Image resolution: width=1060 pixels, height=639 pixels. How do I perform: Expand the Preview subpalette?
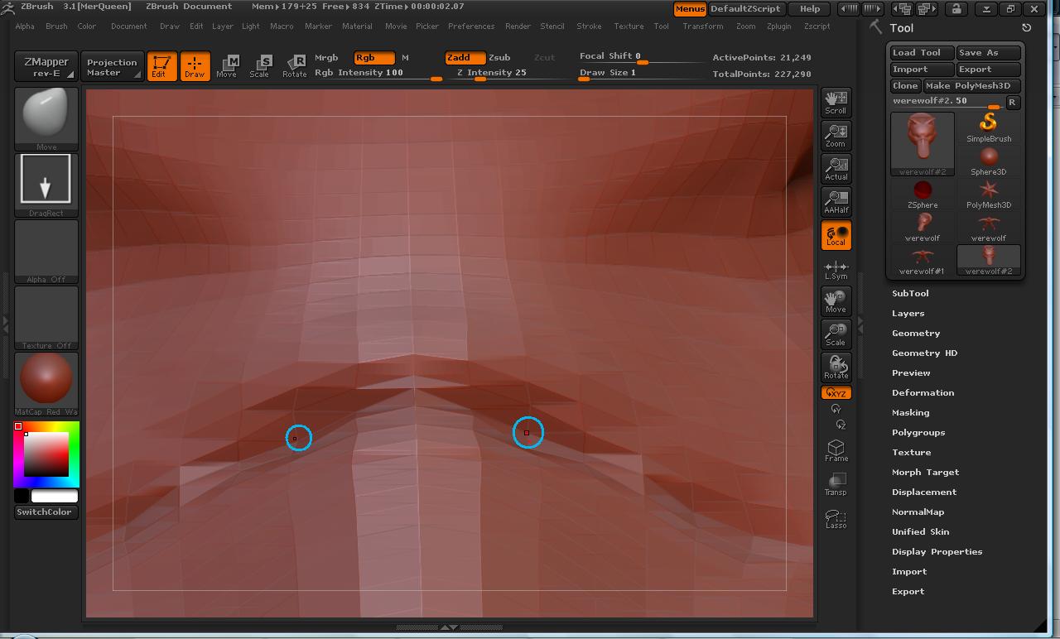[911, 372]
